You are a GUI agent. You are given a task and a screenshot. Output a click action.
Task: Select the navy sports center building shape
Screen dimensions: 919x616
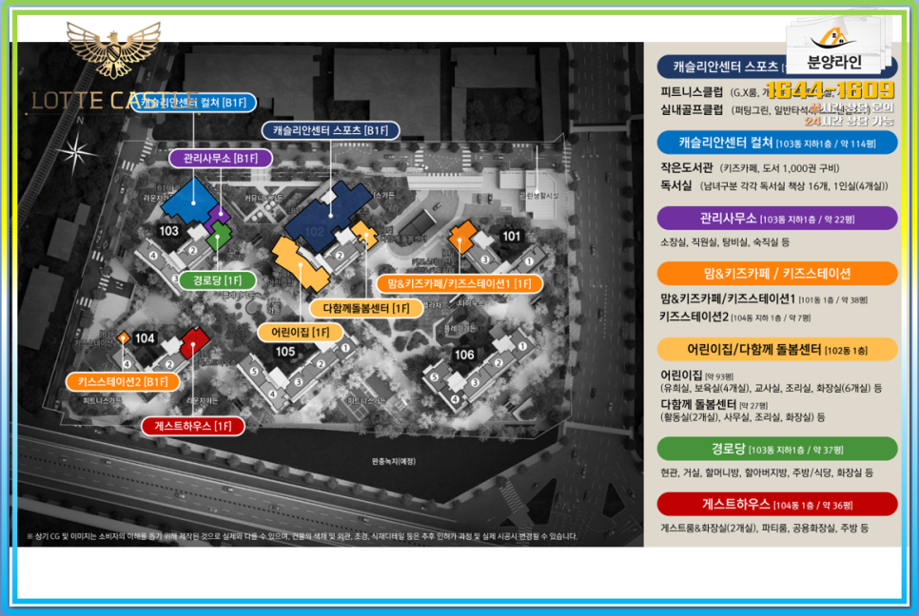click(x=326, y=215)
